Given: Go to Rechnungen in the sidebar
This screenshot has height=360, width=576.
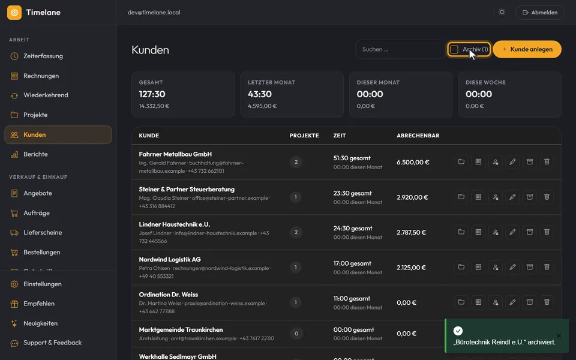Looking at the screenshot, I should (58, 76).
